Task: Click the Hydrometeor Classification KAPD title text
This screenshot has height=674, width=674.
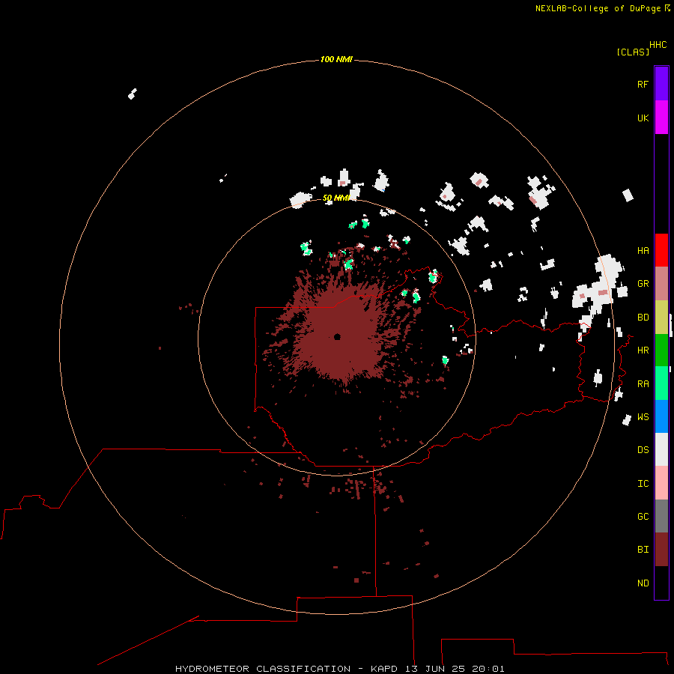Action: pos(339,669)
